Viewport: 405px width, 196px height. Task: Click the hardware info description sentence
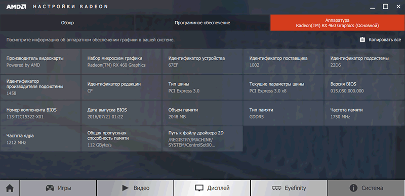pos(91,40)
